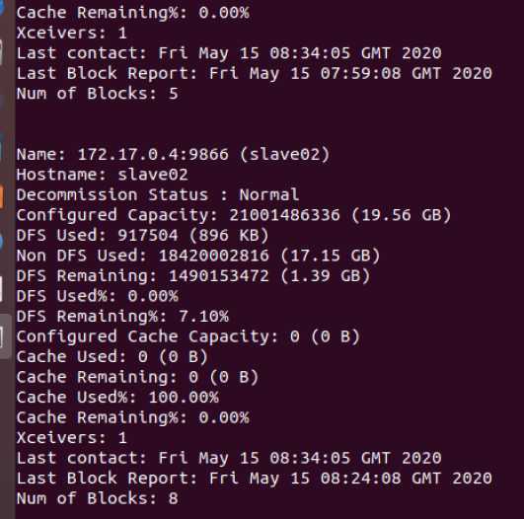This screenshot has width=524, height=519.
Task: Click the Decommission Status Normal line
Action: 158,194
